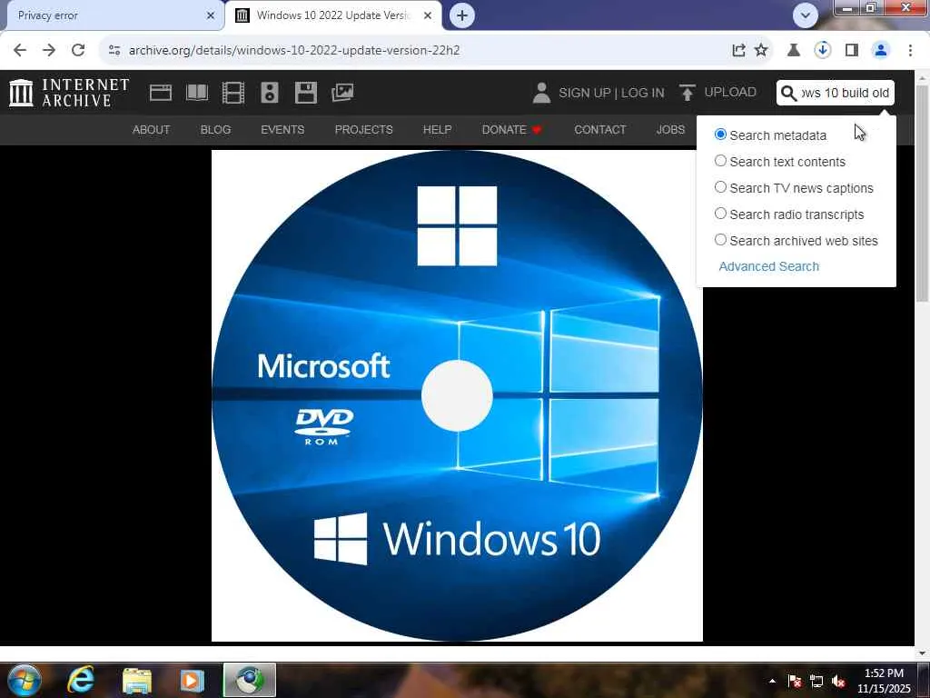Open the DONATE menu item
Viewport: 930px width, 698px height.
[511, 129]
